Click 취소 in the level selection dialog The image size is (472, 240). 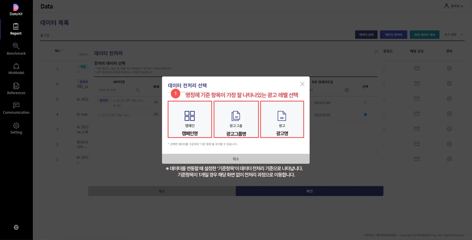[236, 159]
